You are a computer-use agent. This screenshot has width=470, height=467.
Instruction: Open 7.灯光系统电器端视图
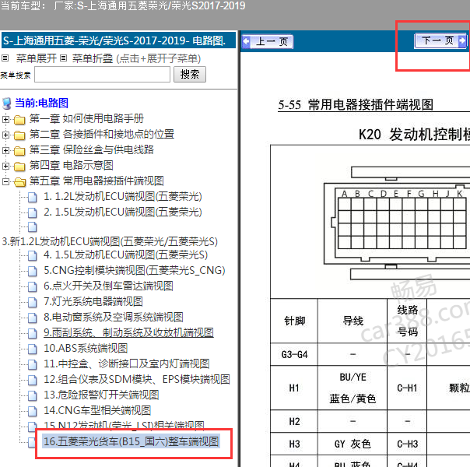click(x=93, y=302)
